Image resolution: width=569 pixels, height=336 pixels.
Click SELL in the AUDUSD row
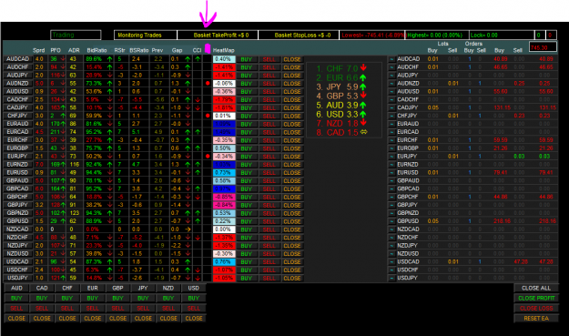269,92
